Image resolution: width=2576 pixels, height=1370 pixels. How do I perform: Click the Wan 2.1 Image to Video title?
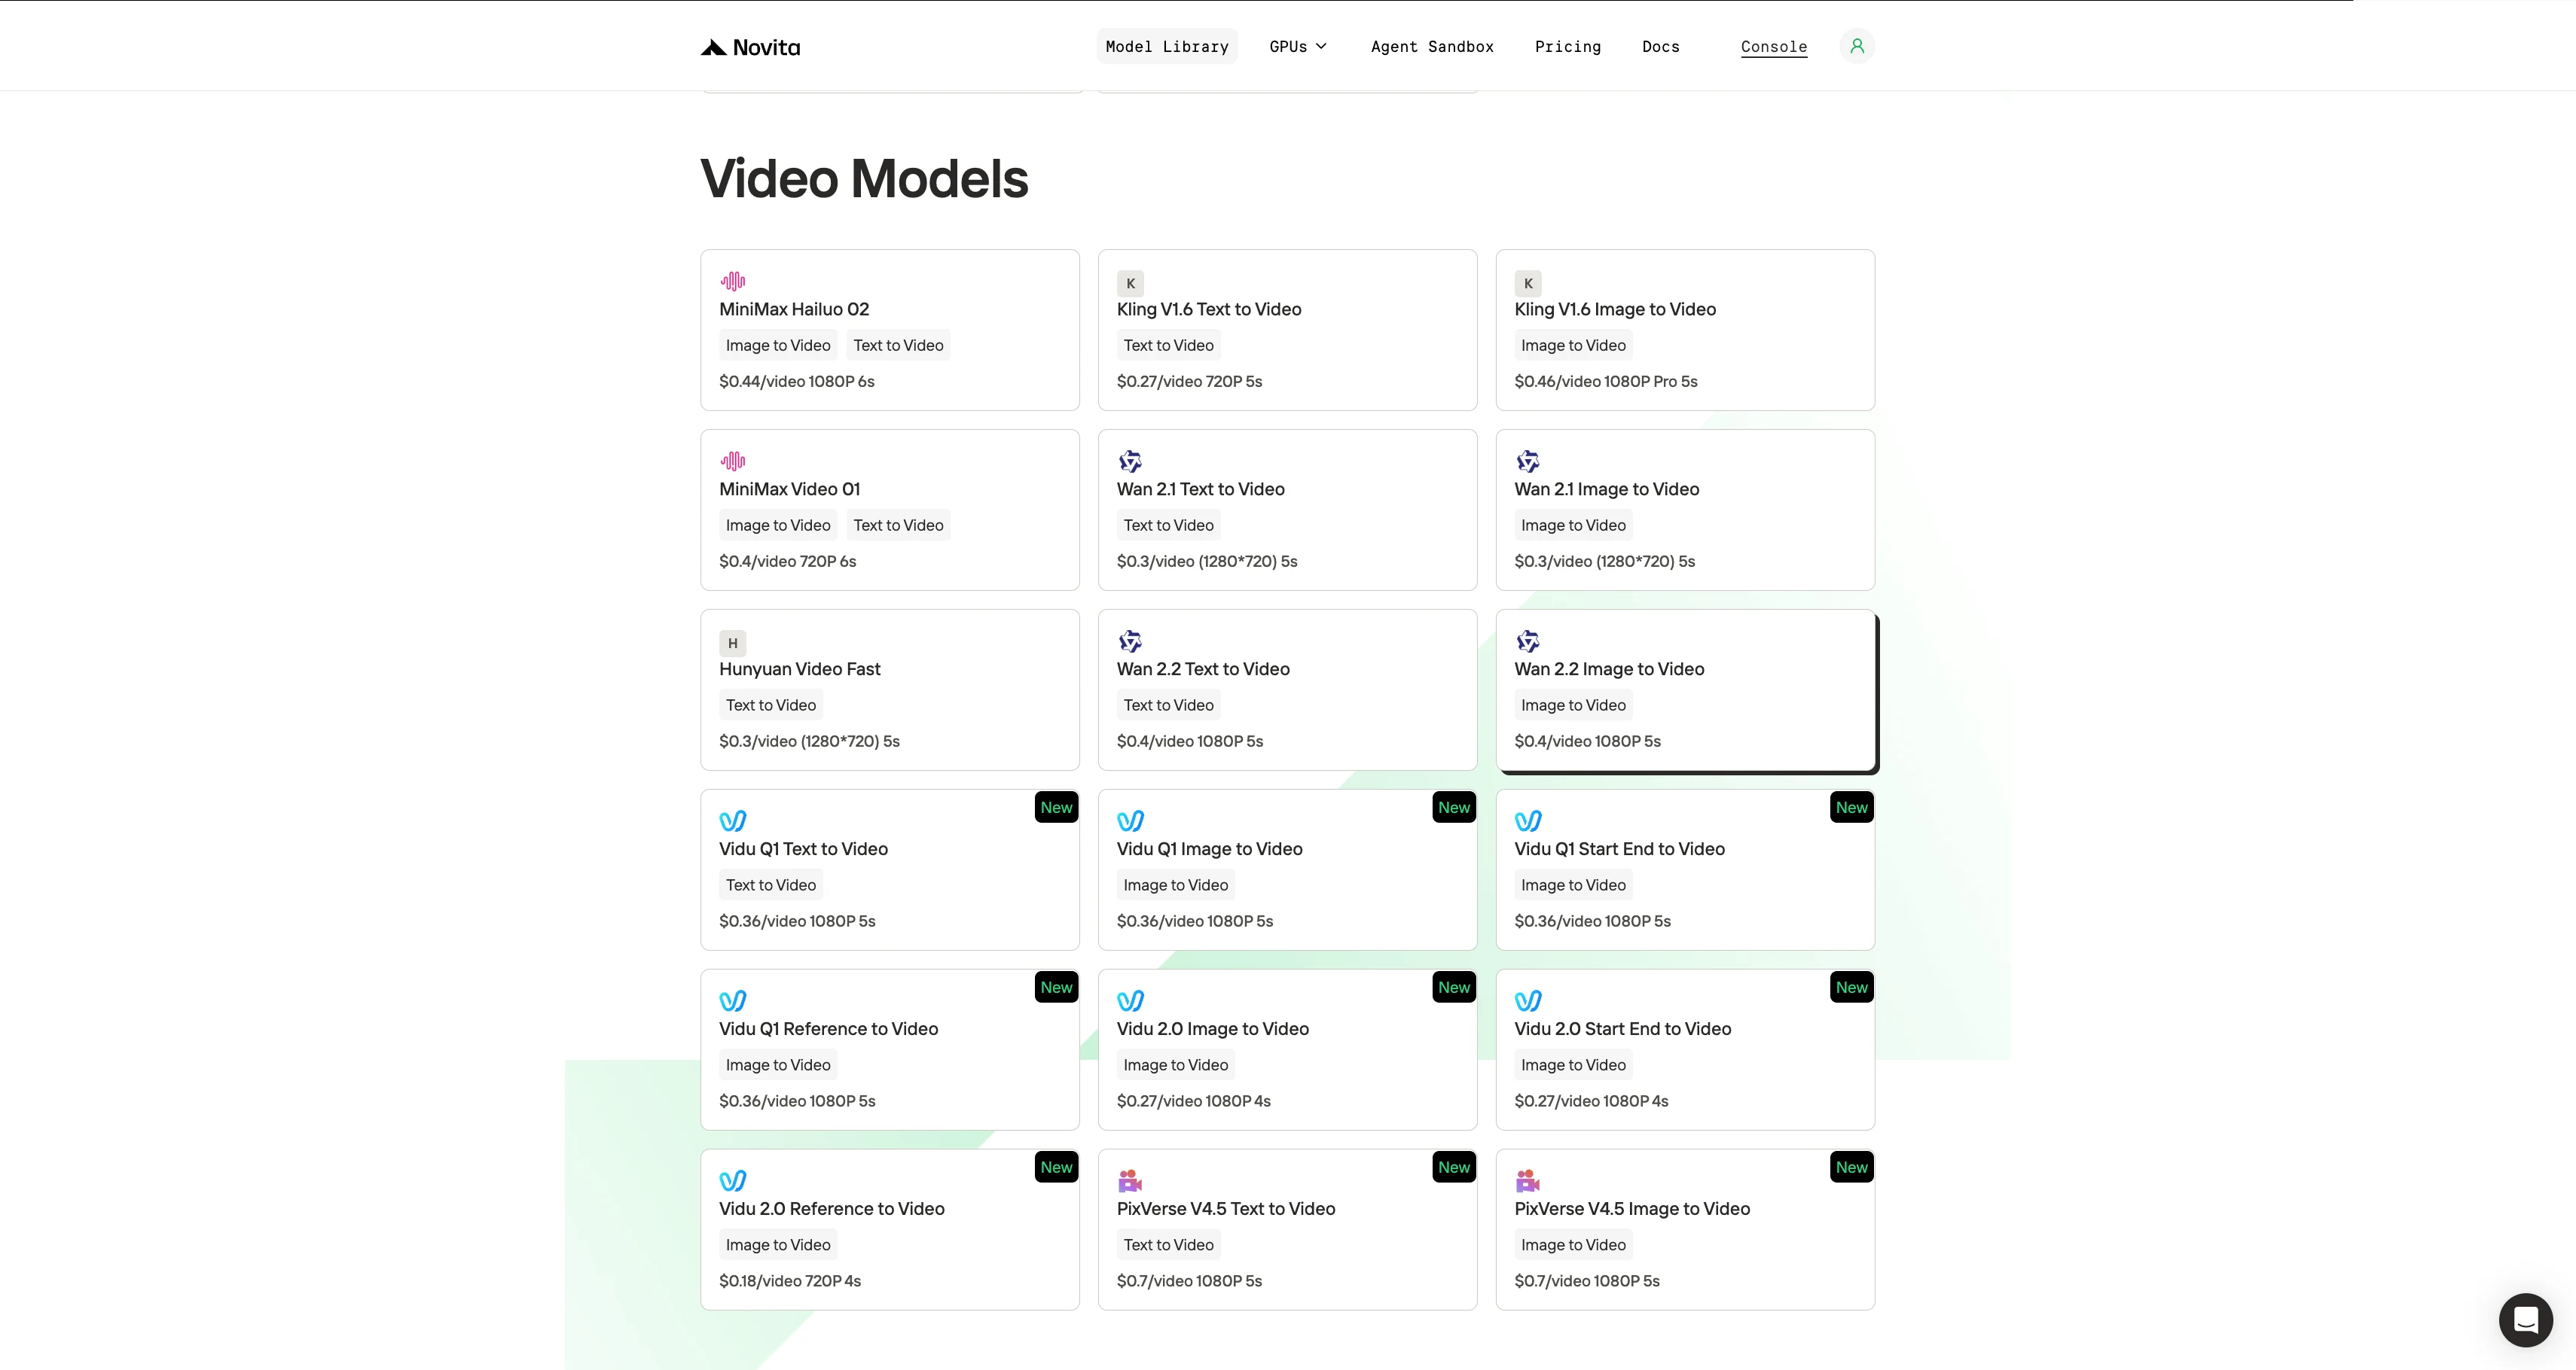(x=1607, y=489)
